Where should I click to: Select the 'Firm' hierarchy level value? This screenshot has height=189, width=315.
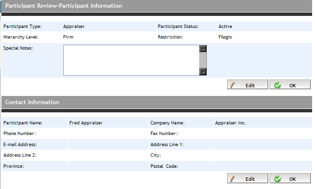[68, 37]
